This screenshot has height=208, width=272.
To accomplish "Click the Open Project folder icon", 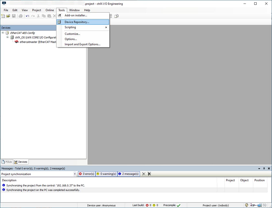I will [8, 16].
